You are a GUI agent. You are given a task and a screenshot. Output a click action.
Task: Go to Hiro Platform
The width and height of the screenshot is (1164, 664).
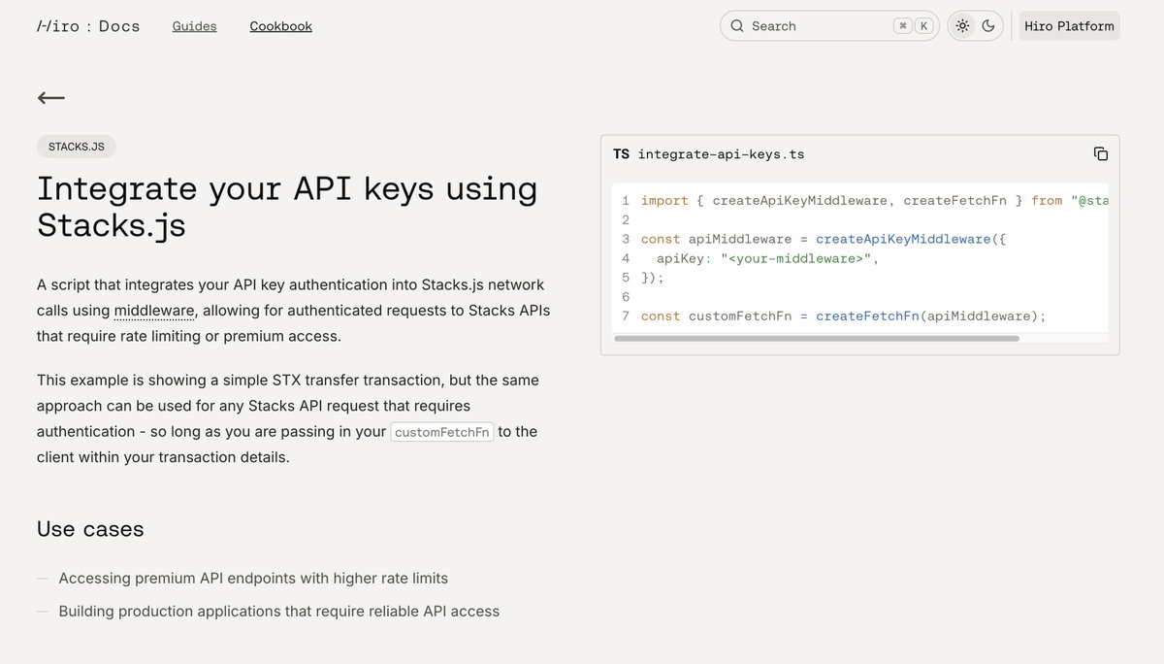click(x=1069, y=26)
